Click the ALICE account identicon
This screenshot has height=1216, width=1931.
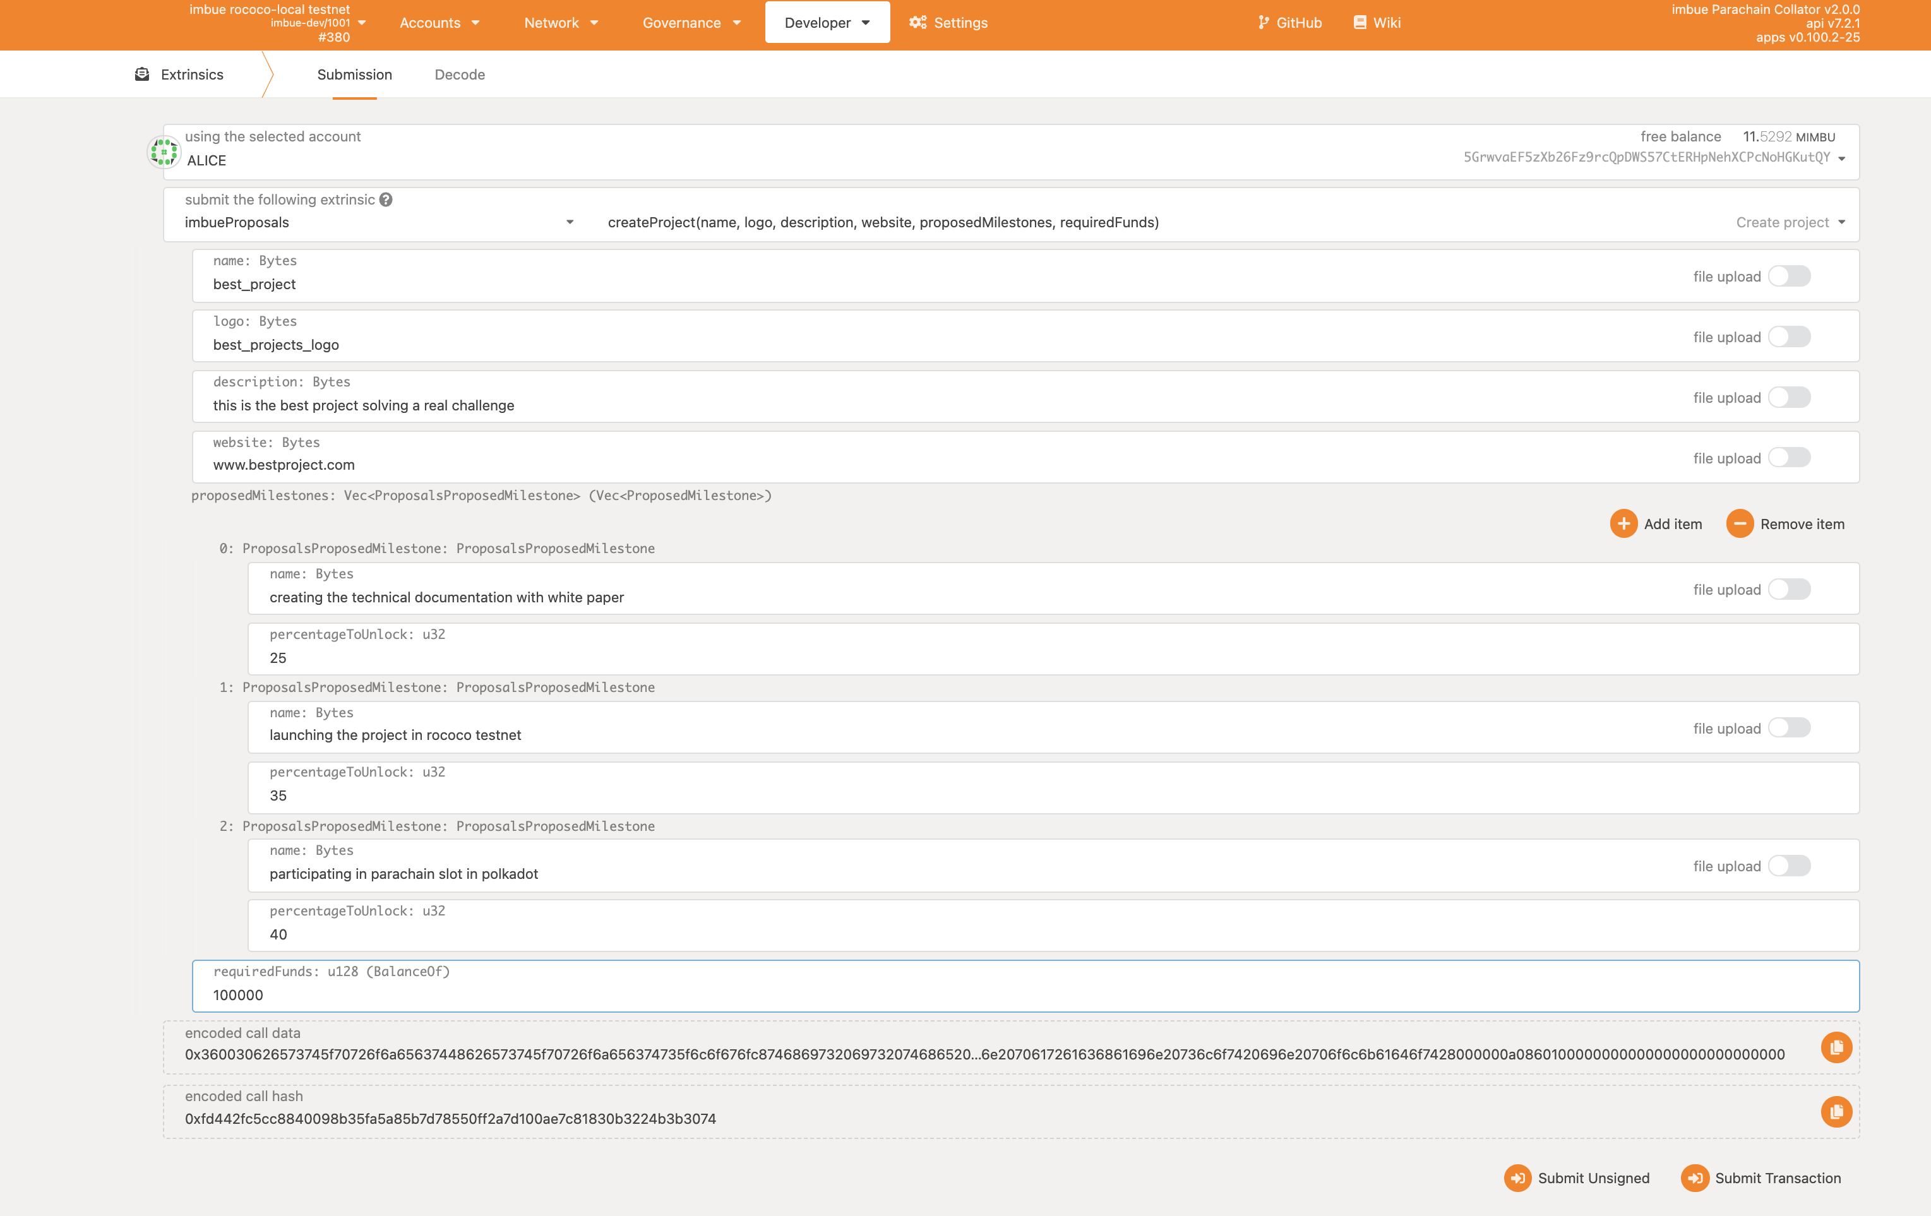164,152
